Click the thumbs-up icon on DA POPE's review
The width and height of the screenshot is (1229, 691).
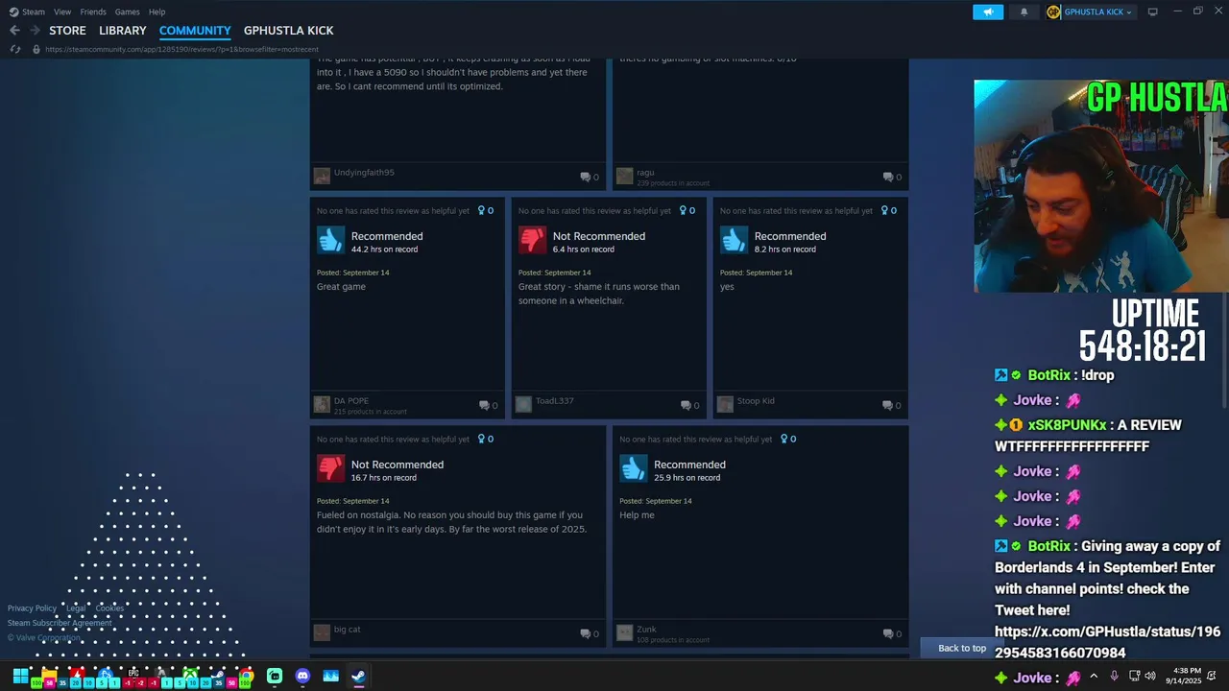click(330, 240)
